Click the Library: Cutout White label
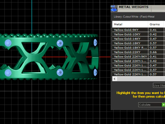Viewport: 165px width, 124px height. (x=134, y=17)
